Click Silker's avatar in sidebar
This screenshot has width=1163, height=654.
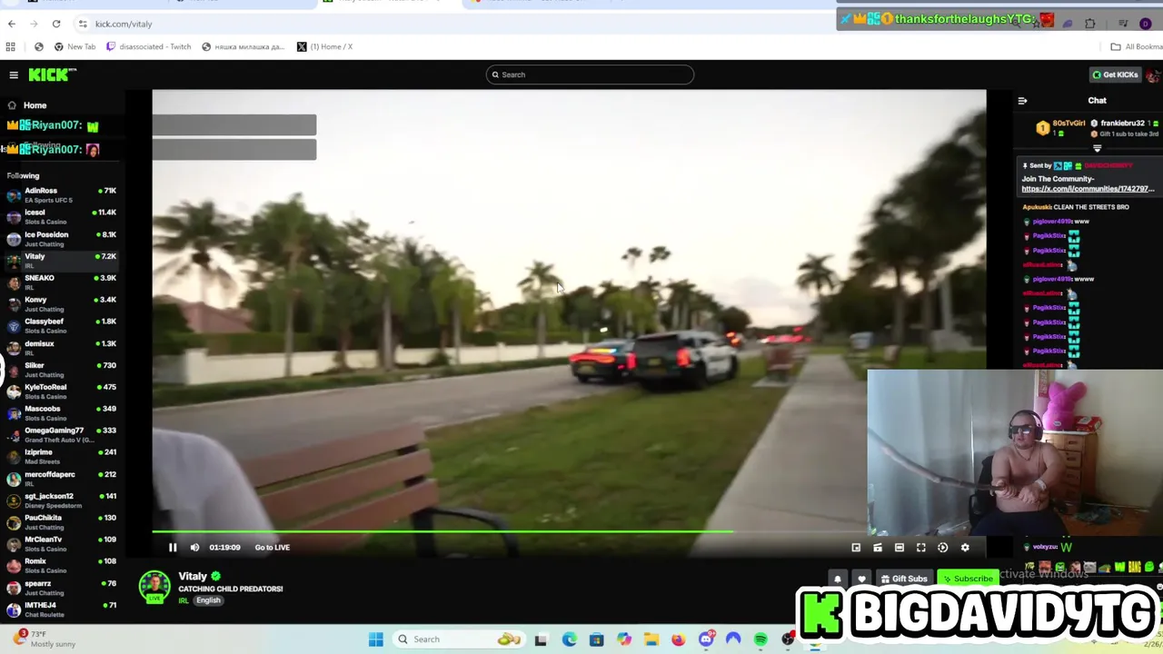click(x=14, y=369)
